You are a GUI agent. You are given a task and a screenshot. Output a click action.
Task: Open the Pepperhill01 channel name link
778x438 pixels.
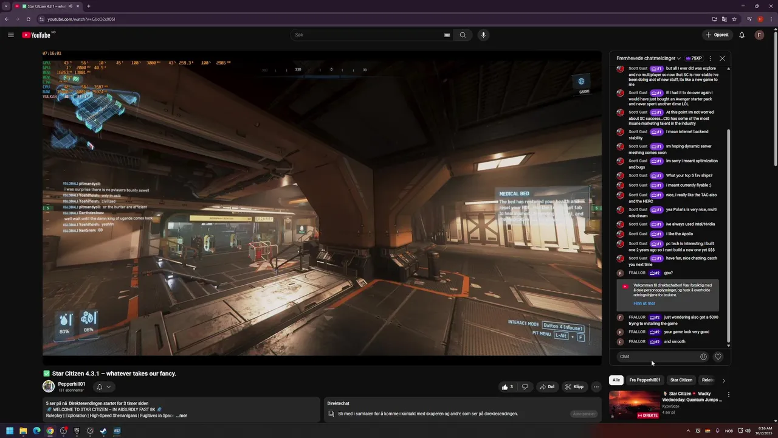tap(72, 384)
